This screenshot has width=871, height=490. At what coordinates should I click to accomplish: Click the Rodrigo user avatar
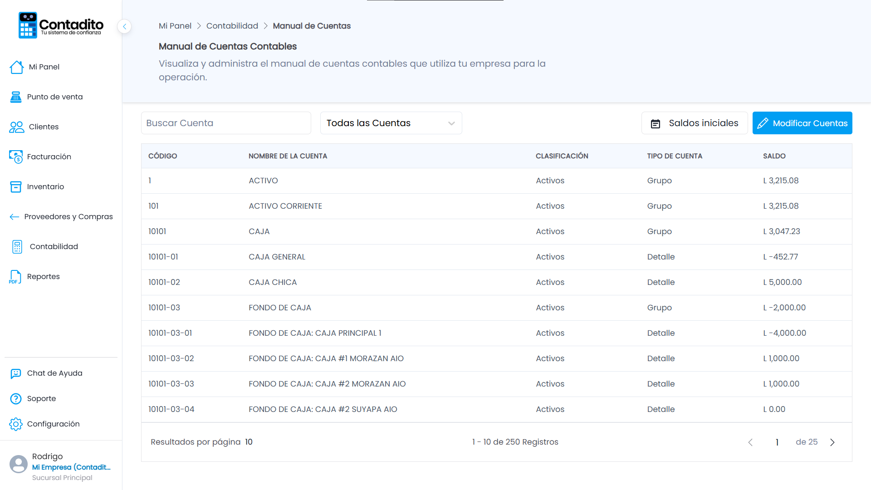pyautogui.click(x=19, y=464)
